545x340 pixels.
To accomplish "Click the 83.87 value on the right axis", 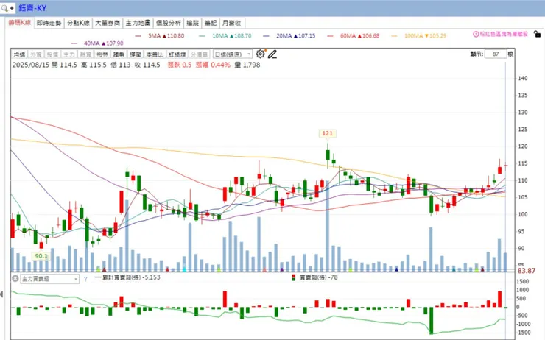I will (x=527, y=271).
